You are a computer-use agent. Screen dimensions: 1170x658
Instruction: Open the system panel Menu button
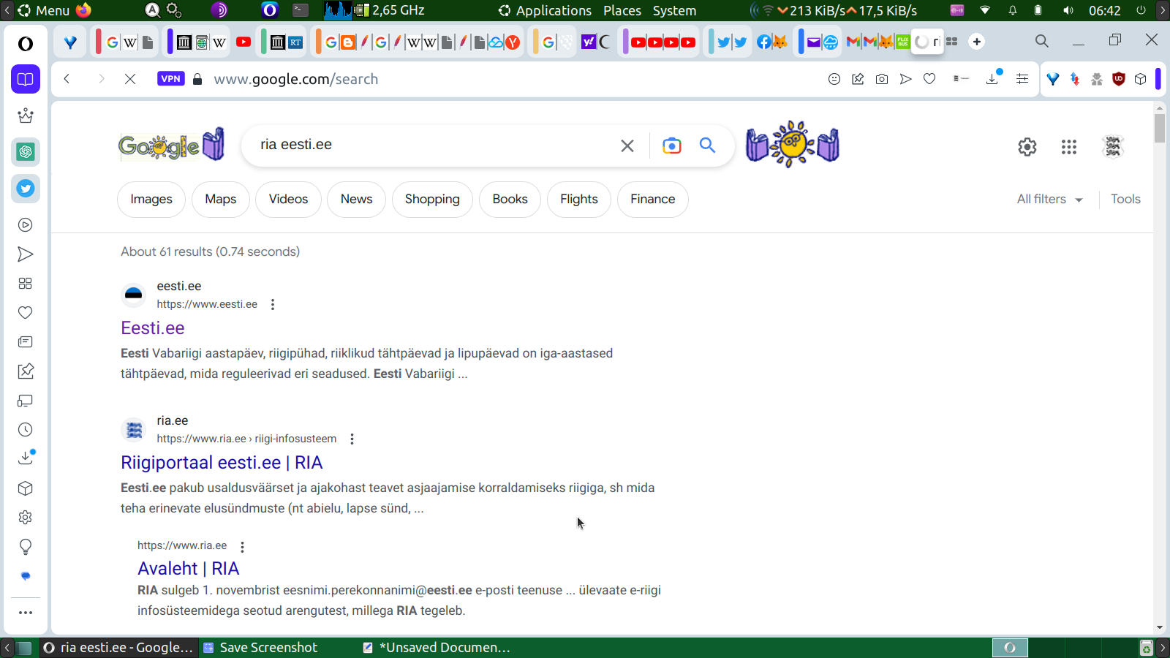click(x=43, y=10)
